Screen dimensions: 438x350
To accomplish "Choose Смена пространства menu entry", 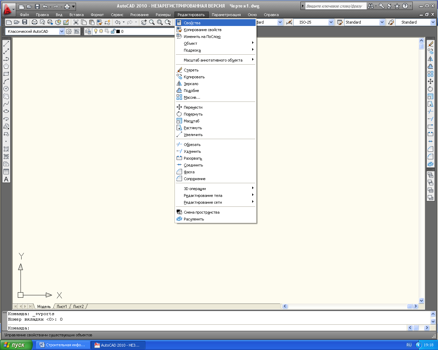I will (216, 212).
